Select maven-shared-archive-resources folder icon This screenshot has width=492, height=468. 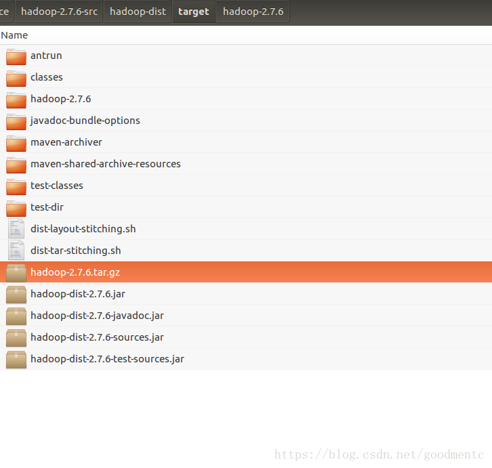tap(16, 165)
